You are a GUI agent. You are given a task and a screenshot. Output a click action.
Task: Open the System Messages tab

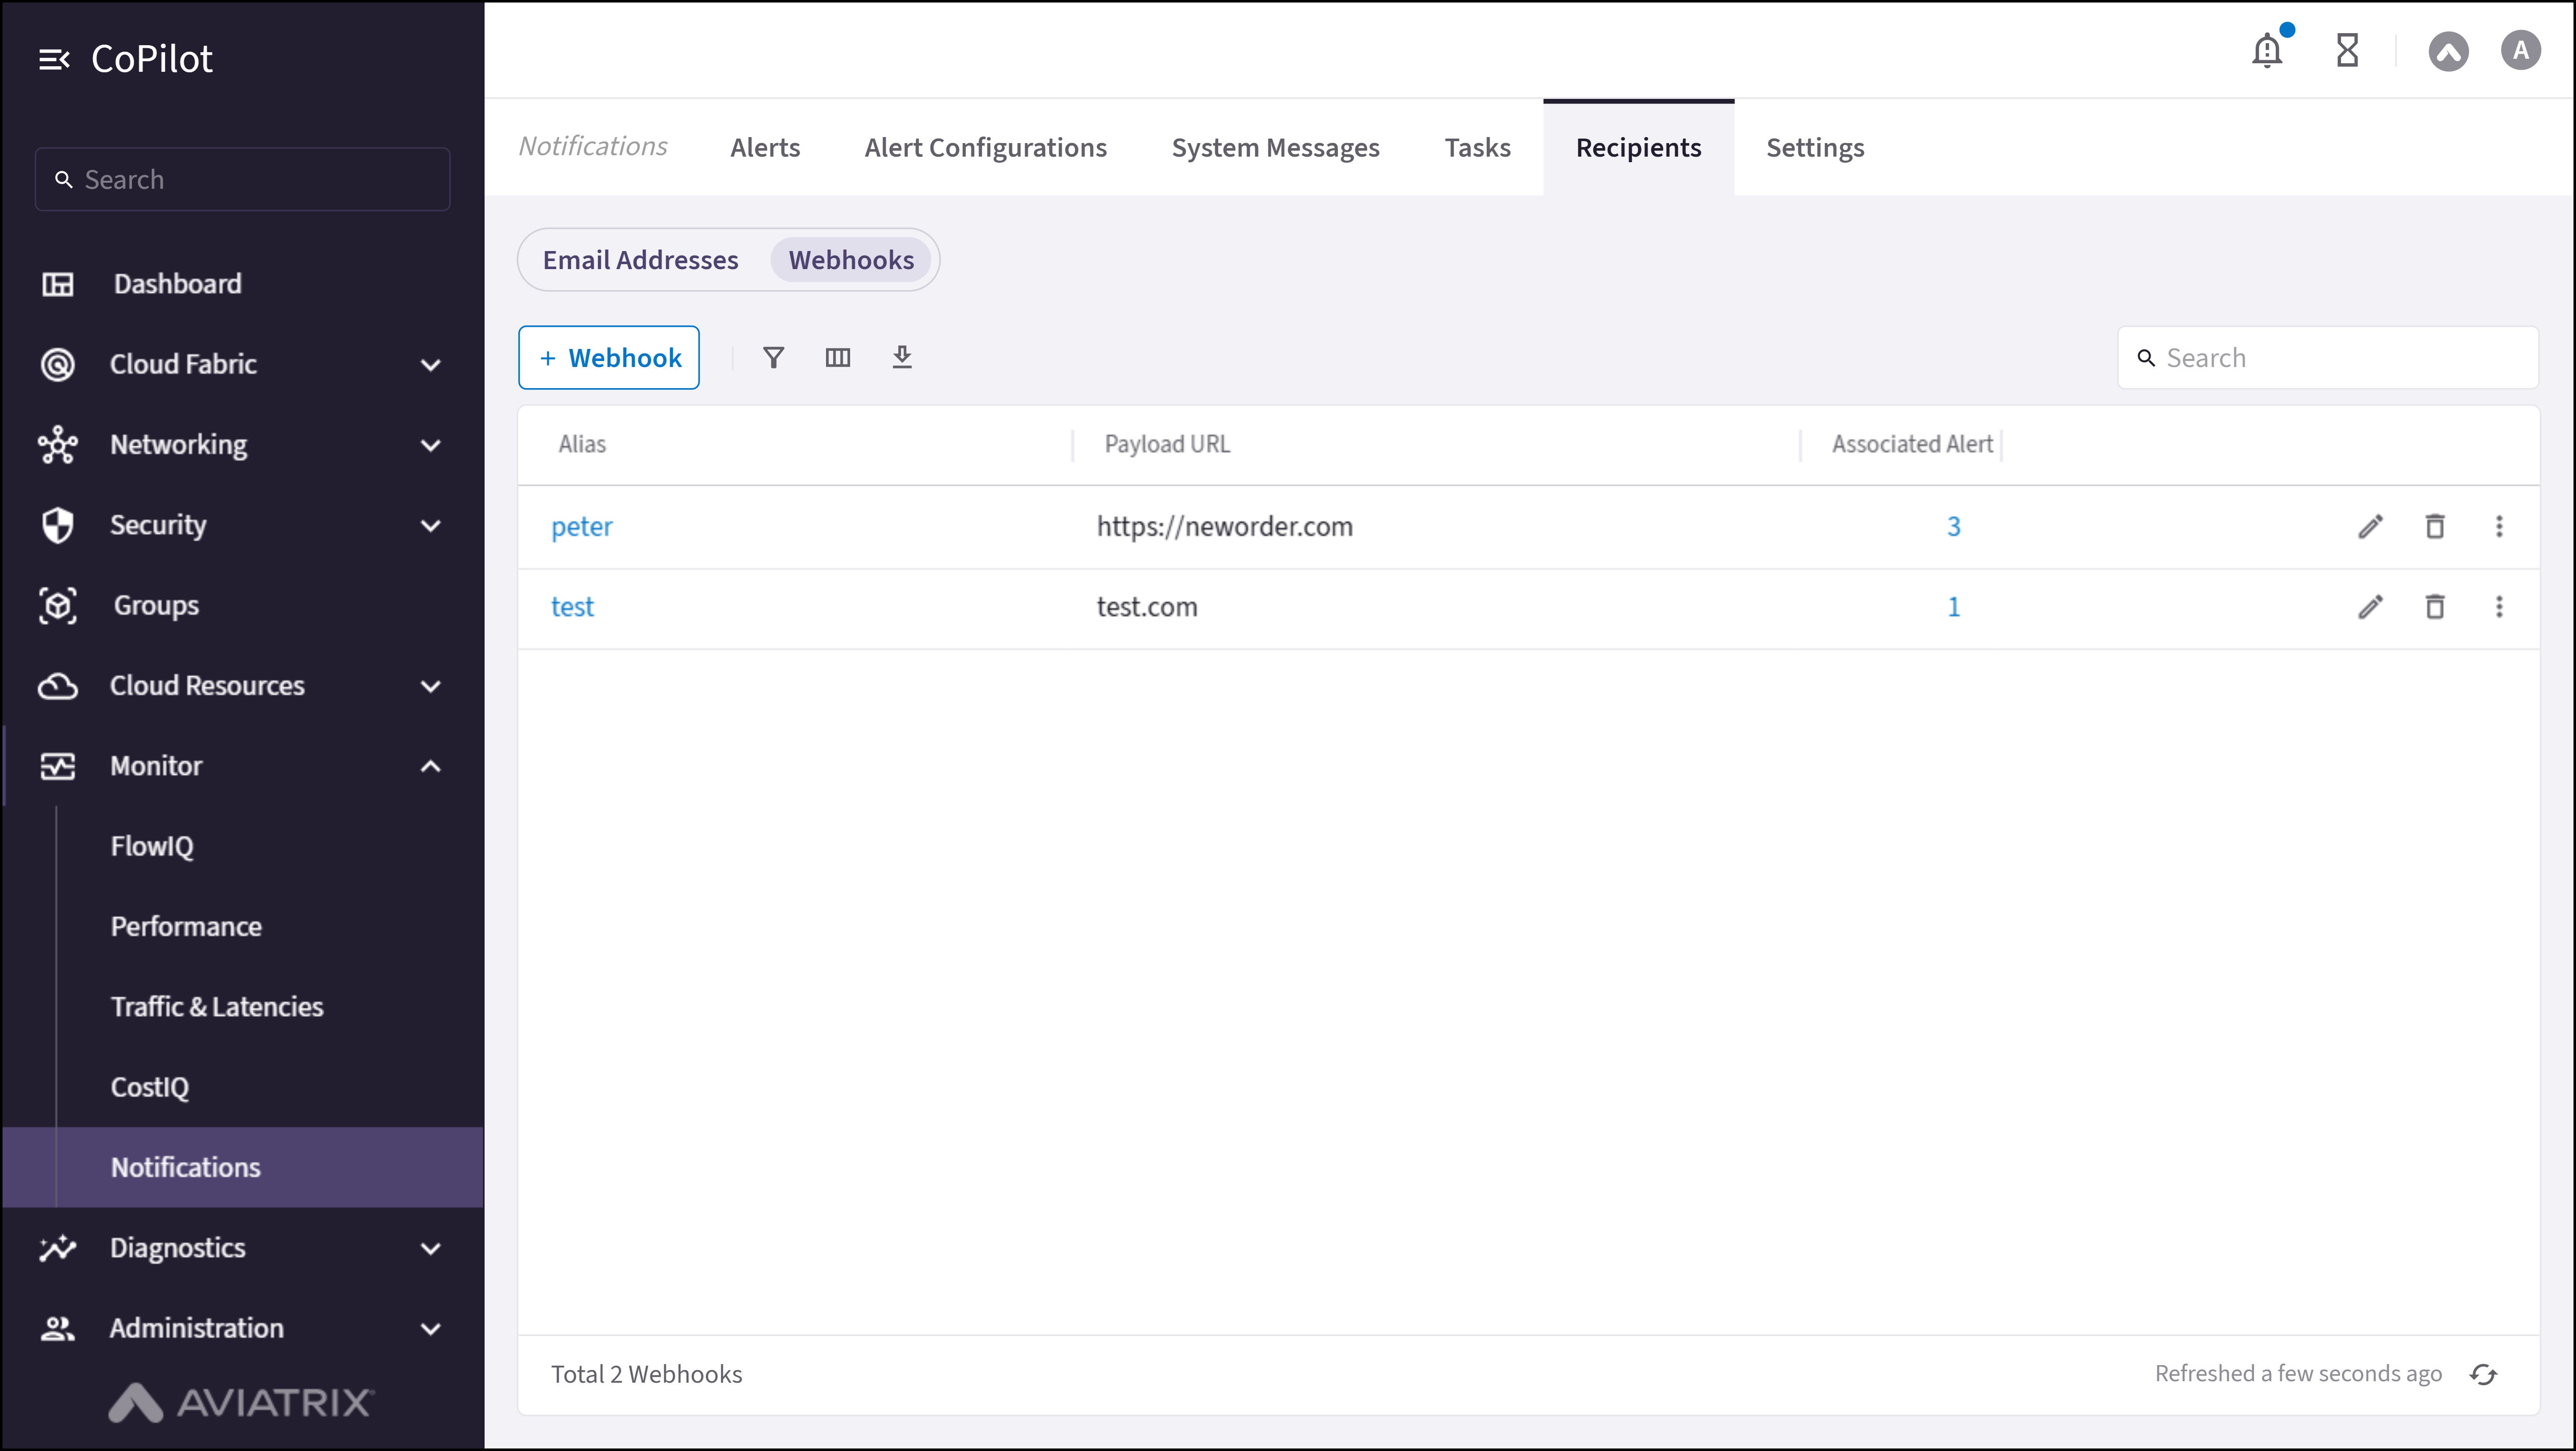[1275, 147]
